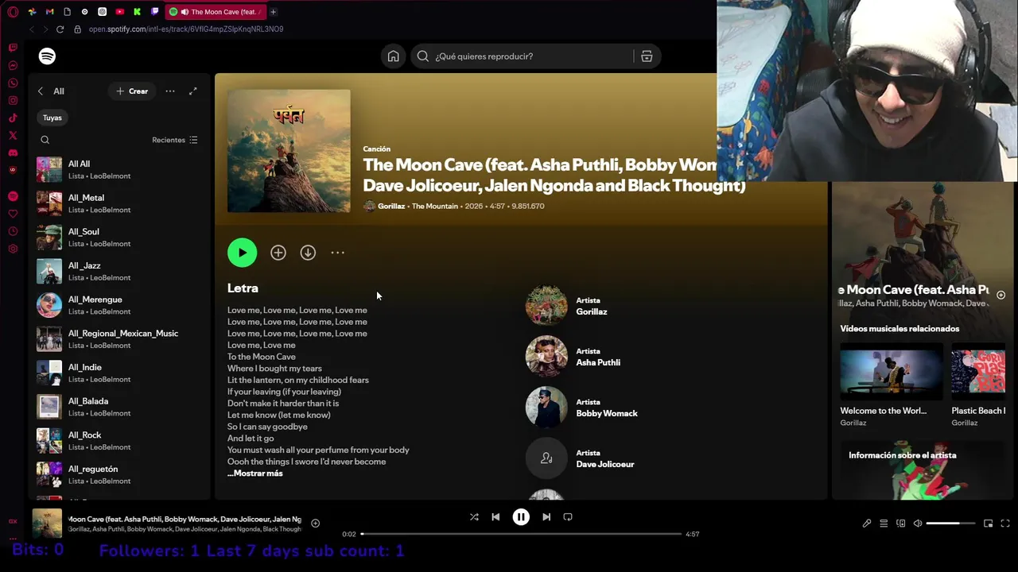
Task: Open the All_Balada playlist
Action: coord(119,407)
